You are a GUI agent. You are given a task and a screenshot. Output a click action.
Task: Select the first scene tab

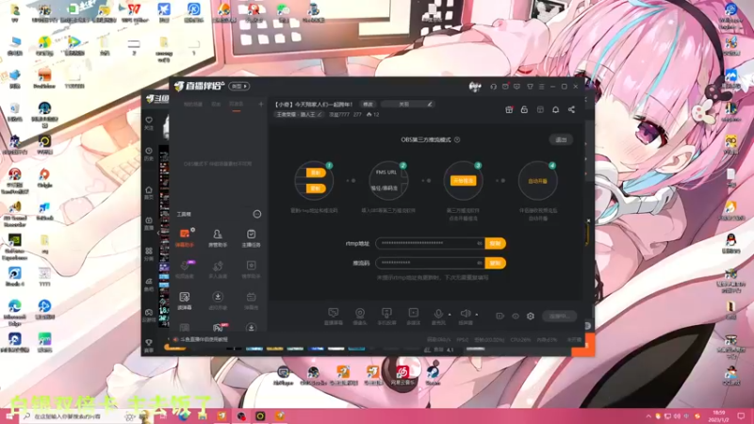coord(193,105)
